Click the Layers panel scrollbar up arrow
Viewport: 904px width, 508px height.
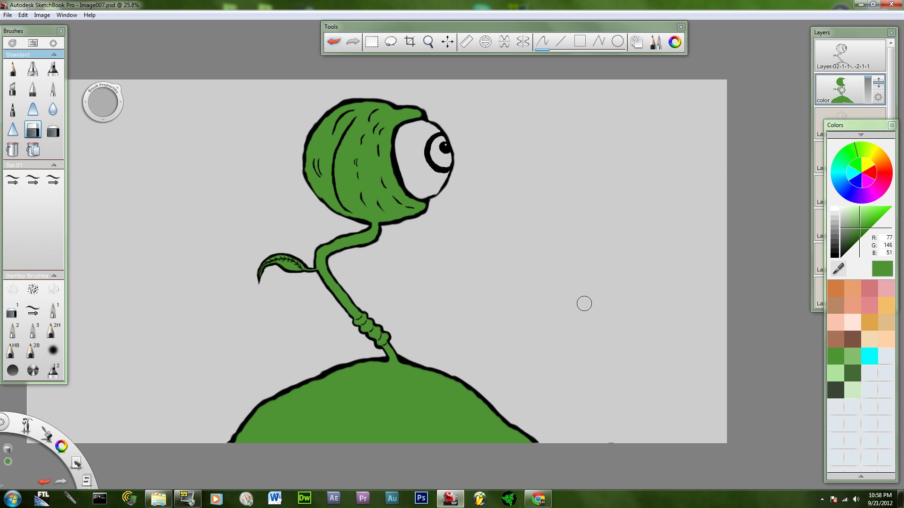[890, 43]
